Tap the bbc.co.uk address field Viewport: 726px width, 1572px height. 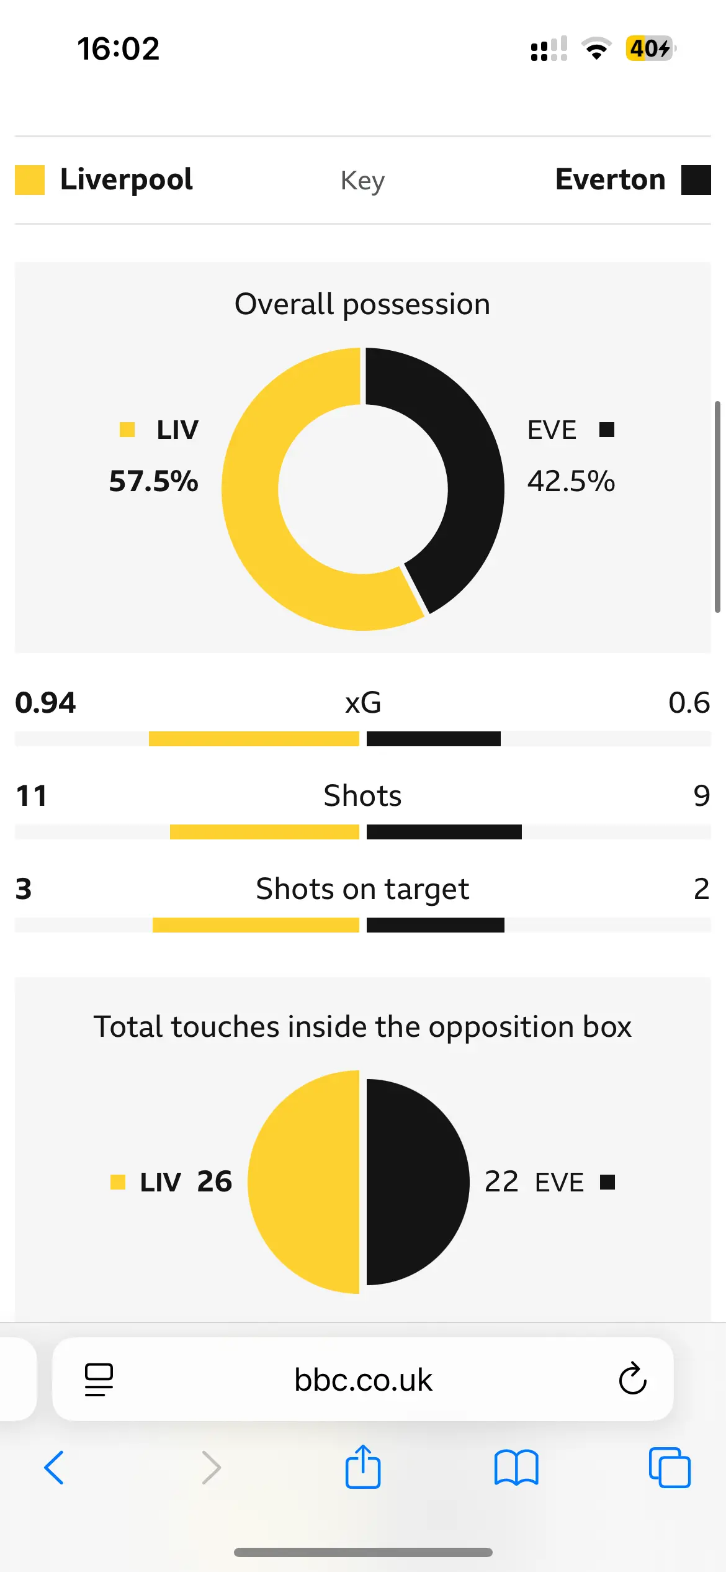coord(363,1379)
